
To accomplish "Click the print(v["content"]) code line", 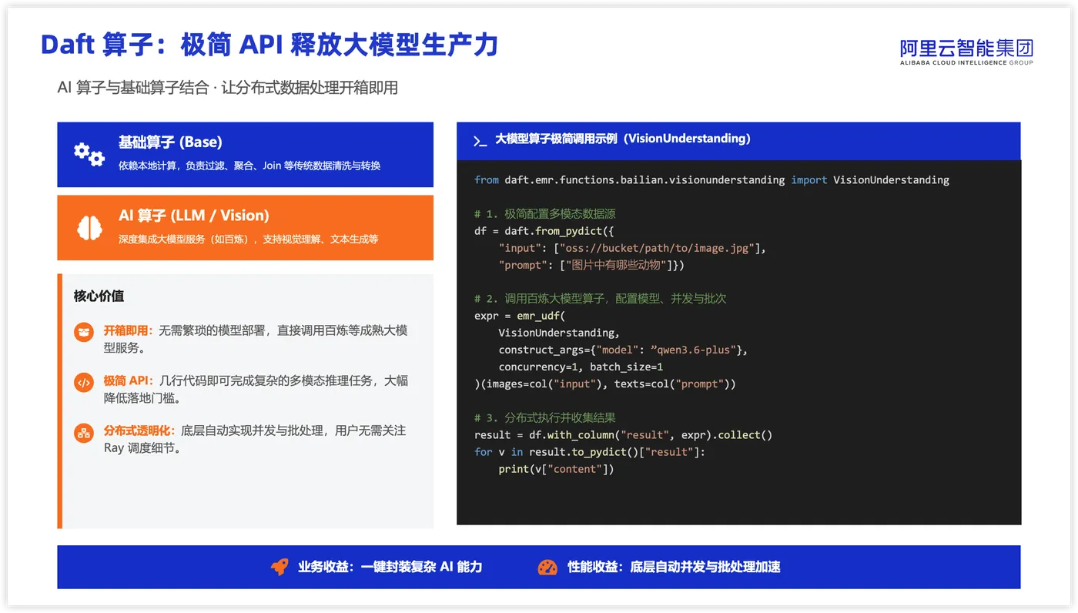I will (x=556, y=468).
